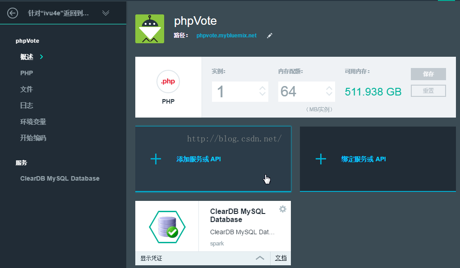Click 显示凭证 on ClearDB card
Screen dimensions: 460x268
[x=151, y=258]
